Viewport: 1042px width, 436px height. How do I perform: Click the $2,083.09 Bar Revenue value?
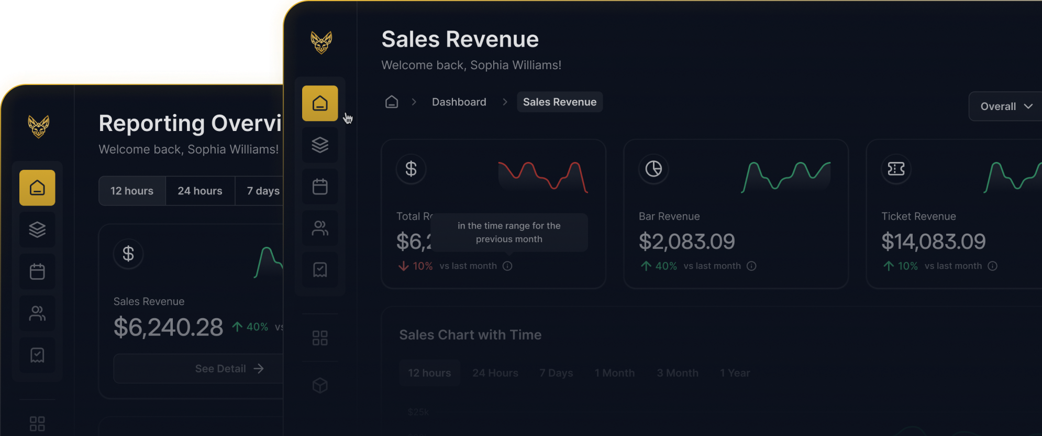[686, 242]
